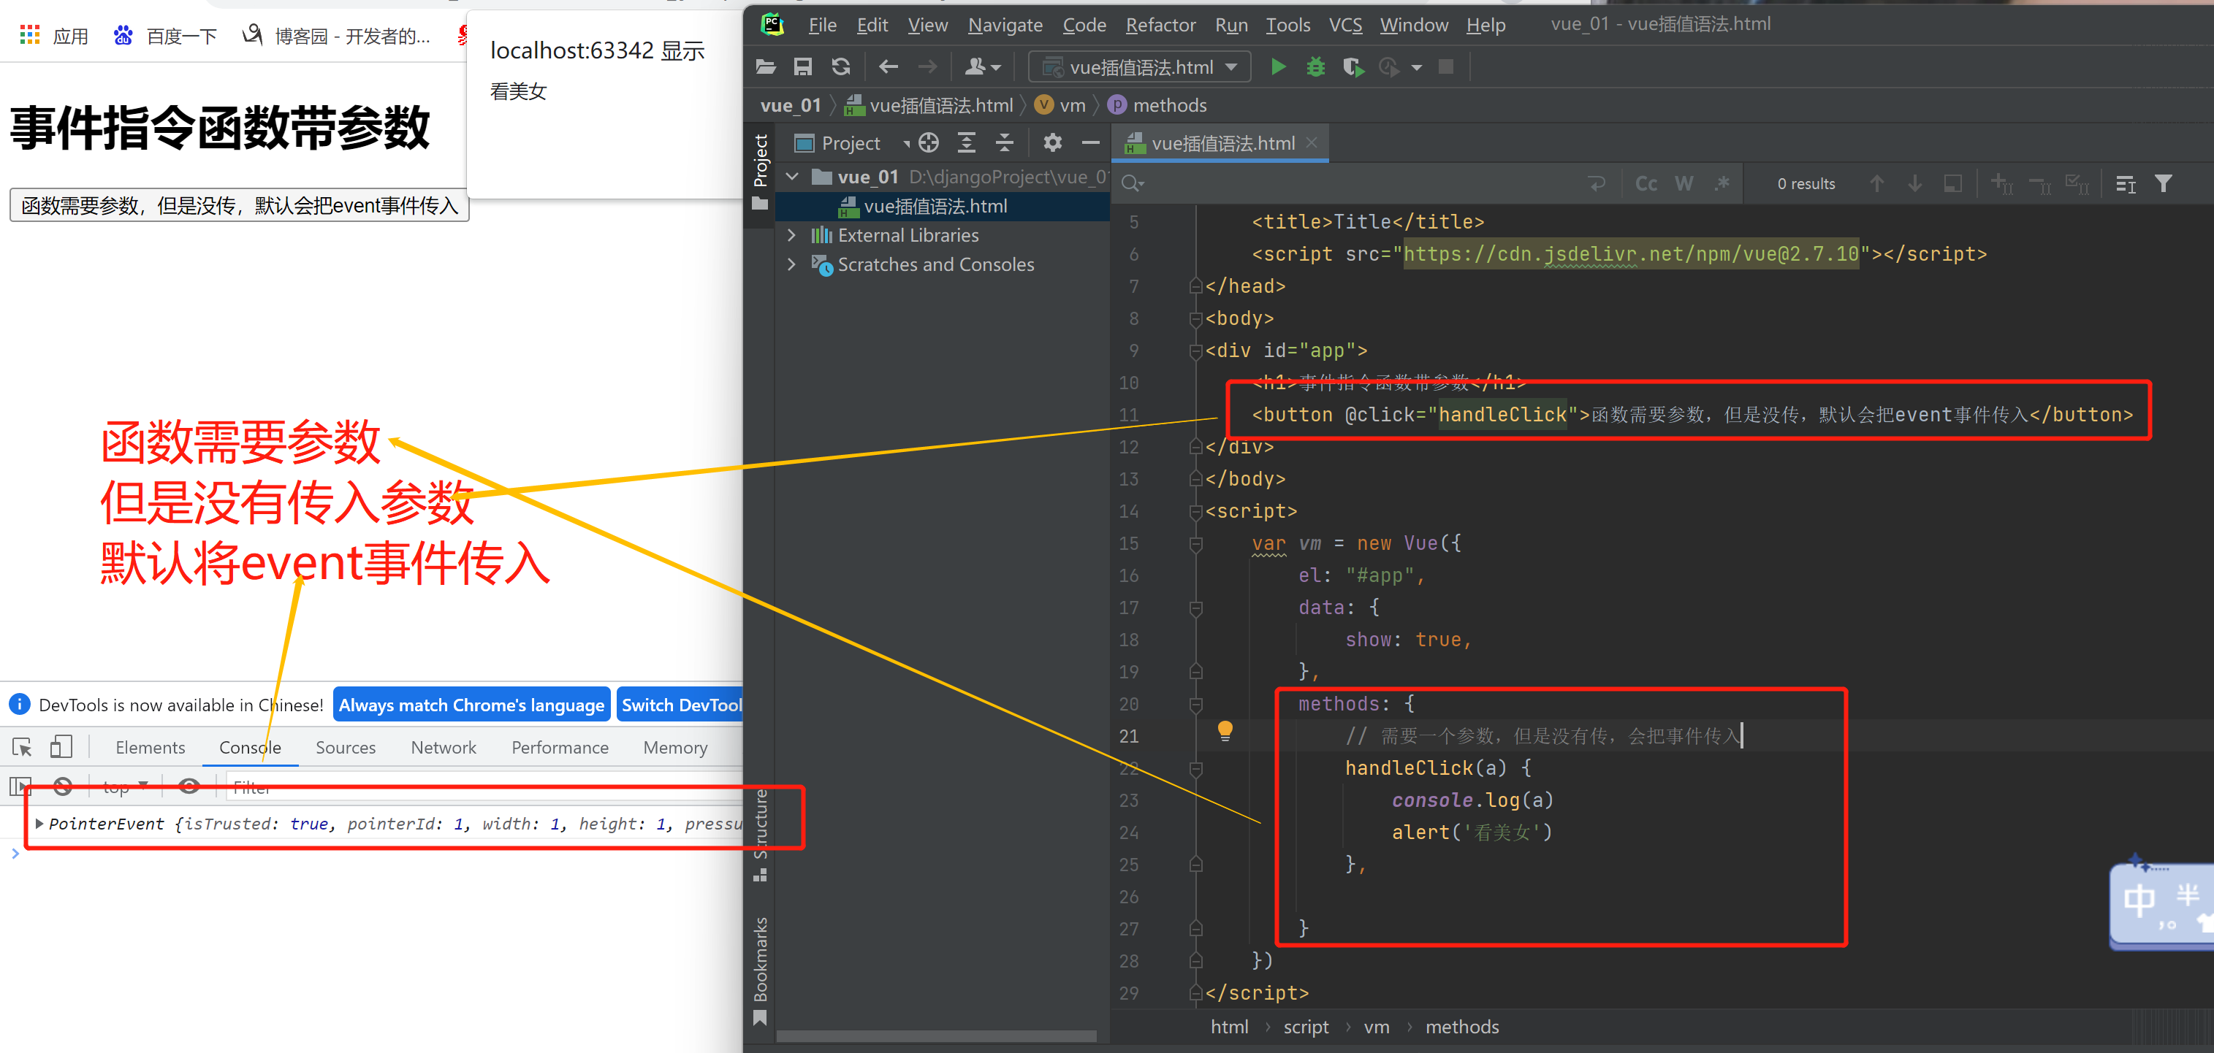Screen dimensions: 2214x1053
Task: Go to next occurrence arrow
Action: (x=1914, y=183)
